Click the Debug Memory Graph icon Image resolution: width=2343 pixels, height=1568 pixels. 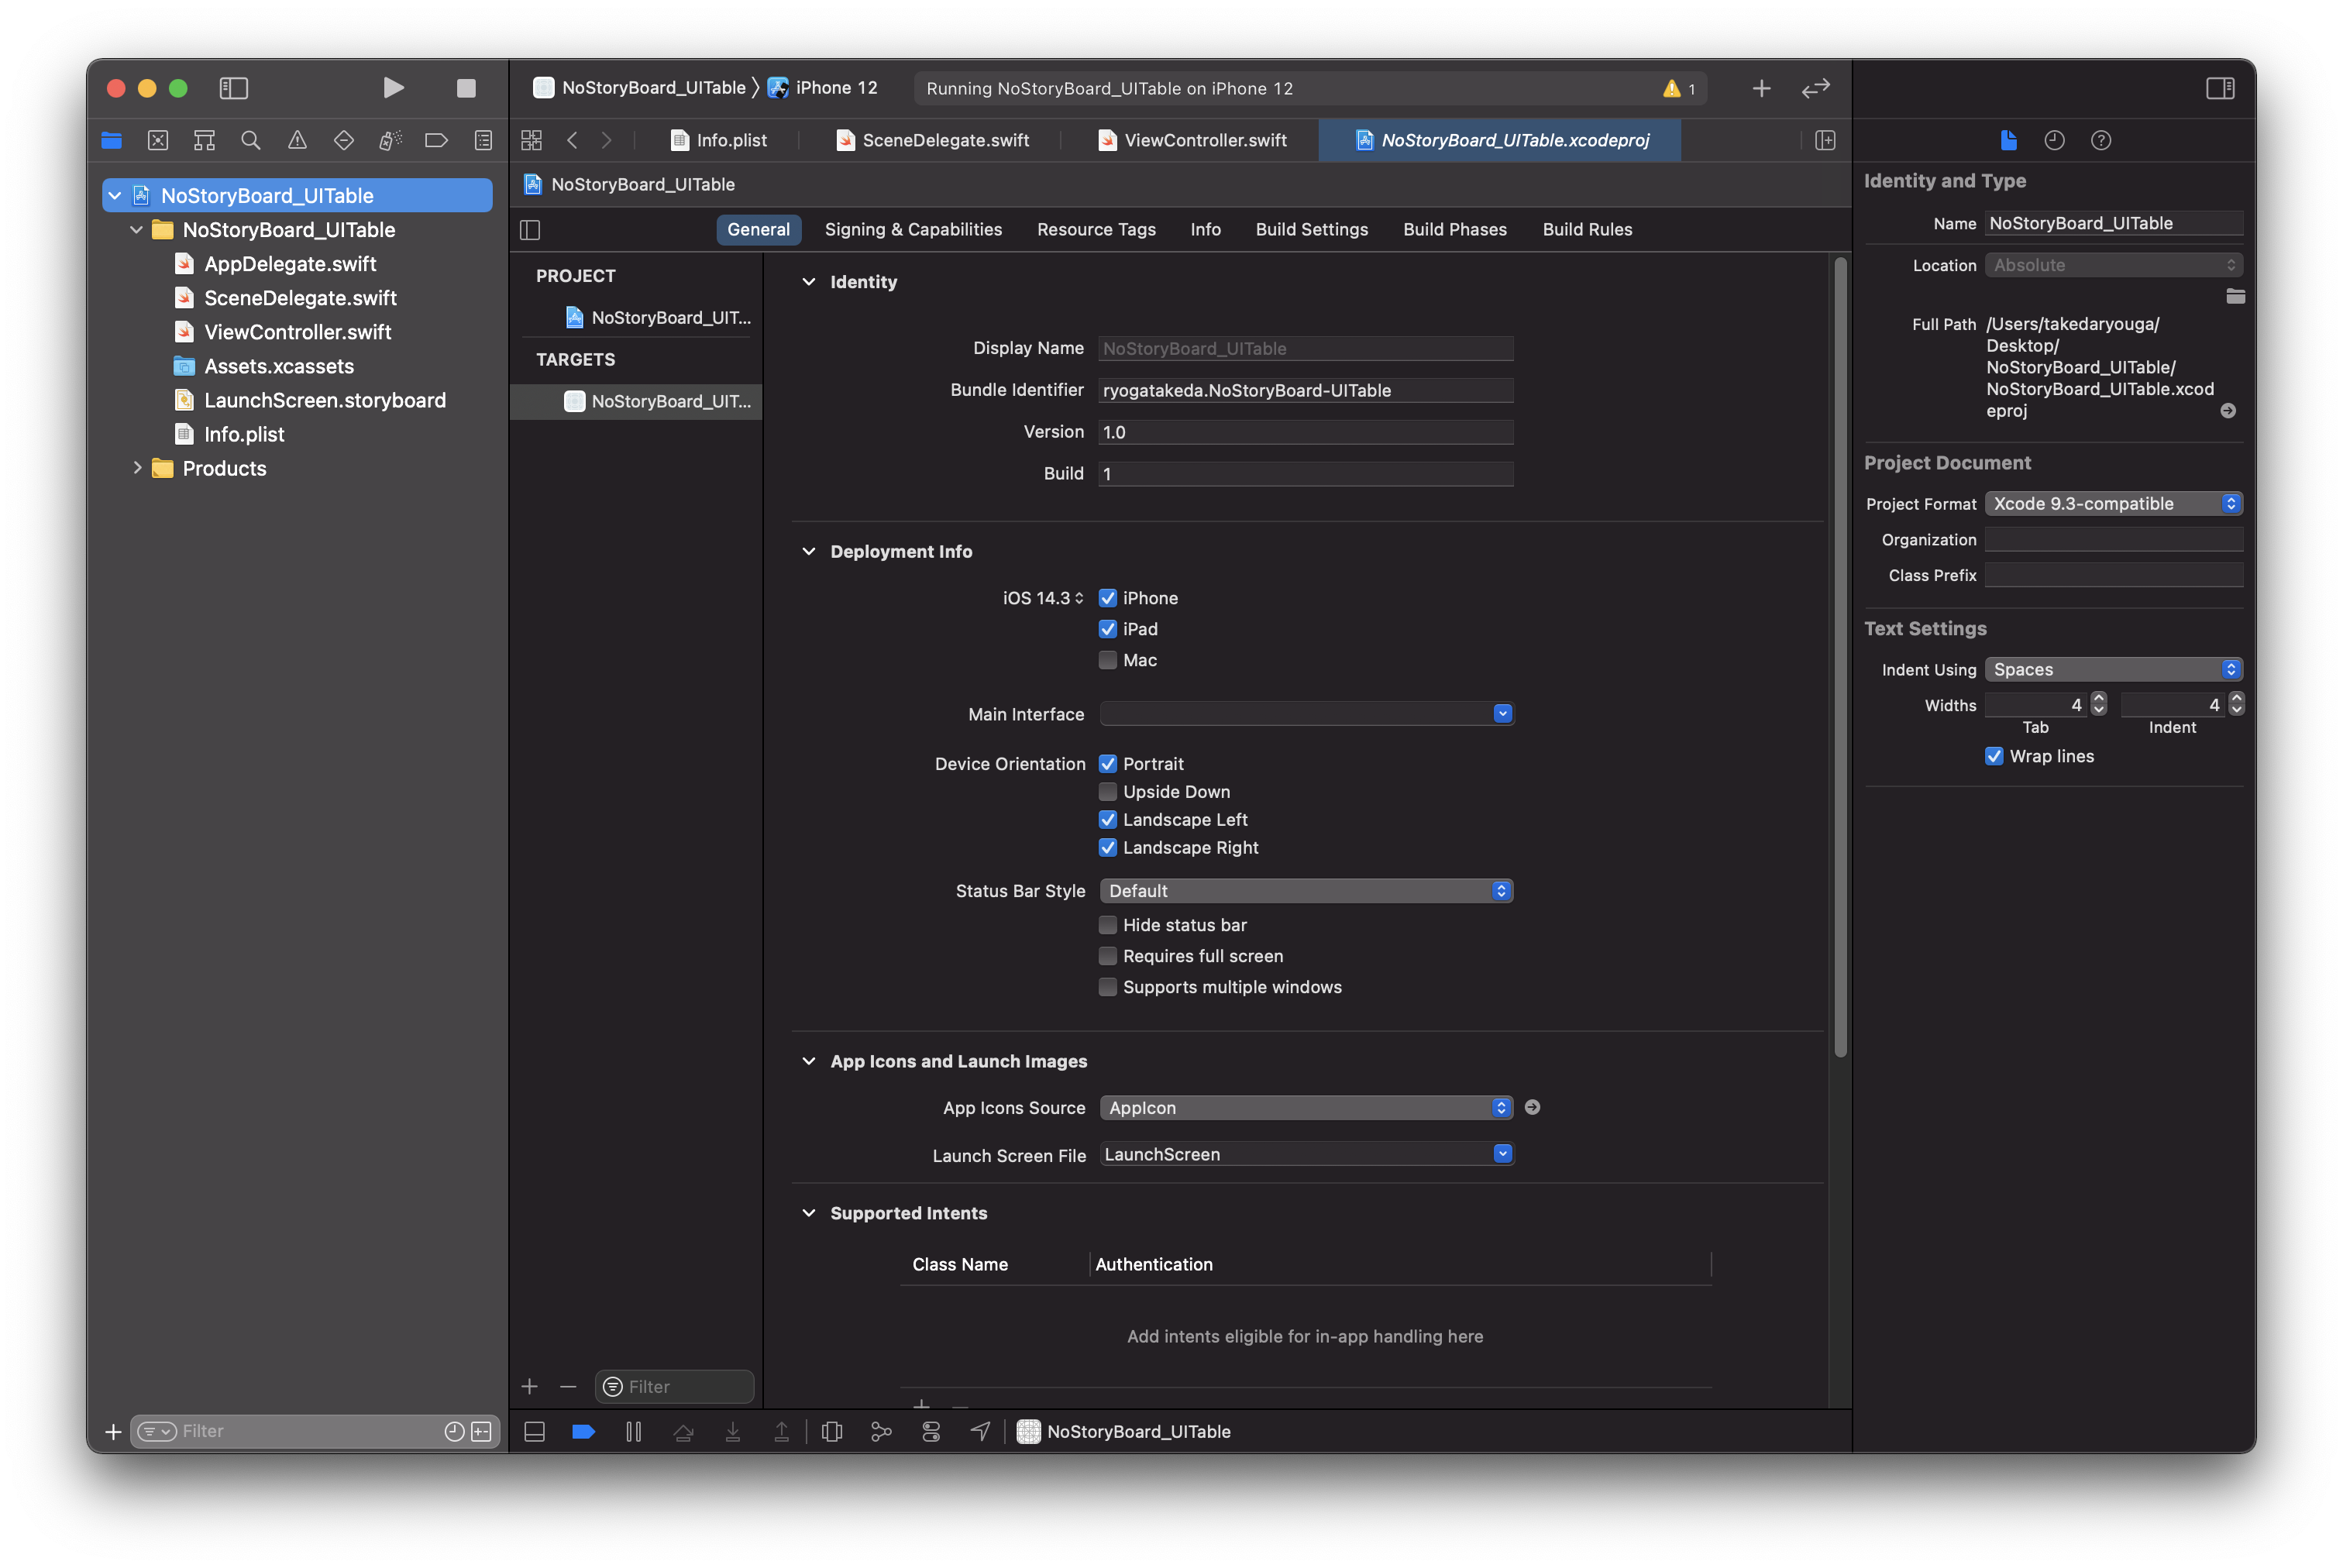881,1432
